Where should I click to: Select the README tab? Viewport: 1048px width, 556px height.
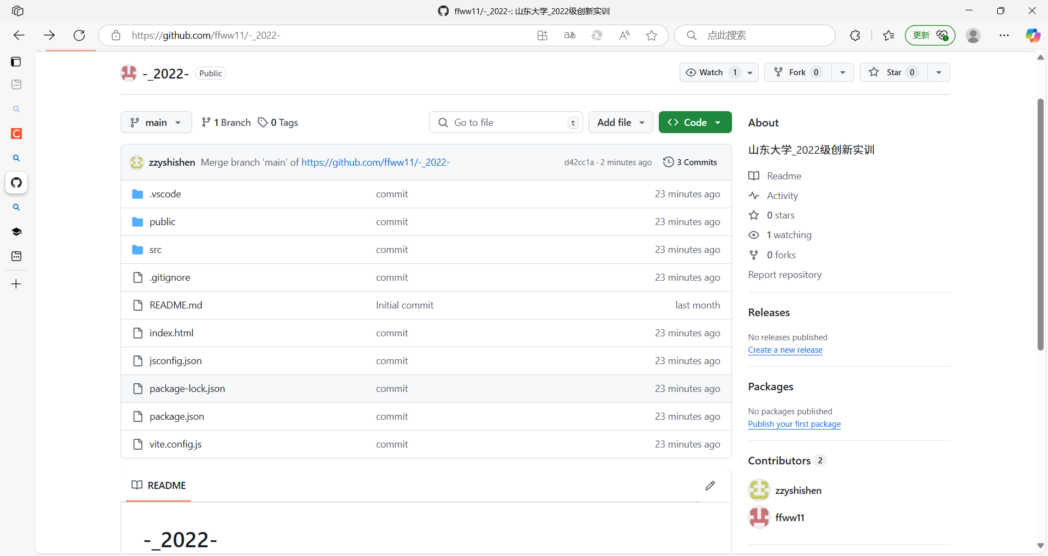(x=159, y=485)
